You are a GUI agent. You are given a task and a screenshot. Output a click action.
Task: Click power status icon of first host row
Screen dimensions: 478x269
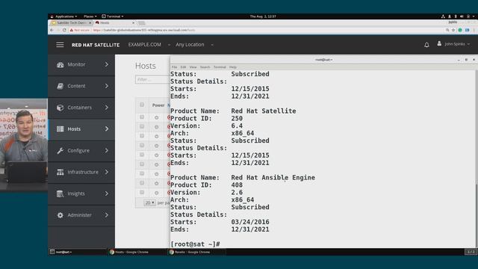(156, 117)
